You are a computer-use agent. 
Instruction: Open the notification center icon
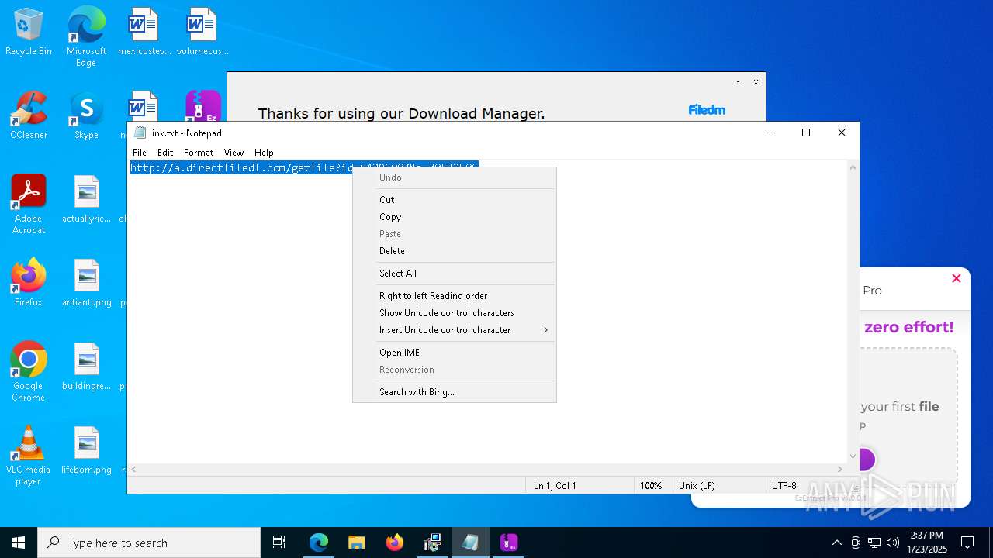pos(967,542)
